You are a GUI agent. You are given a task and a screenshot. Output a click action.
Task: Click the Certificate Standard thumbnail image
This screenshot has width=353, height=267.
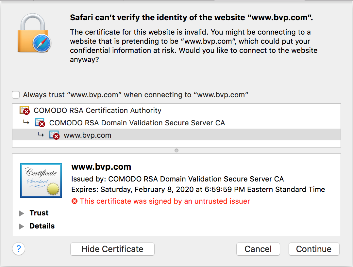(x=41, y=180)
